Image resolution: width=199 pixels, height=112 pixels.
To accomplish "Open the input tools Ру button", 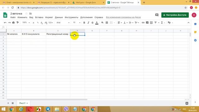I will pyautogui.click(x=169, y=23).
